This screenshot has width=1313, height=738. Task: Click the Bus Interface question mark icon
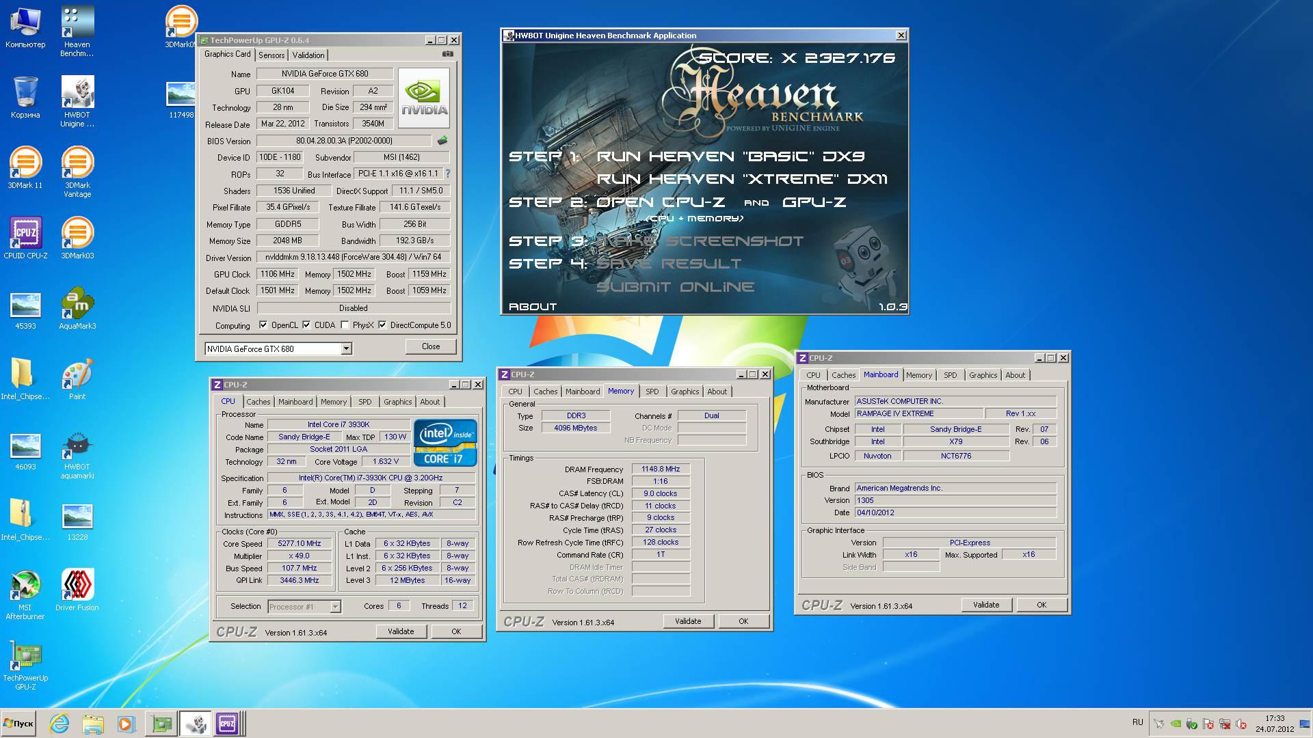pos(448,174)
